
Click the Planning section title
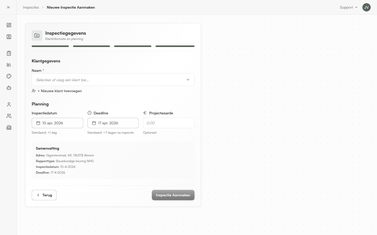click(40, 104)
